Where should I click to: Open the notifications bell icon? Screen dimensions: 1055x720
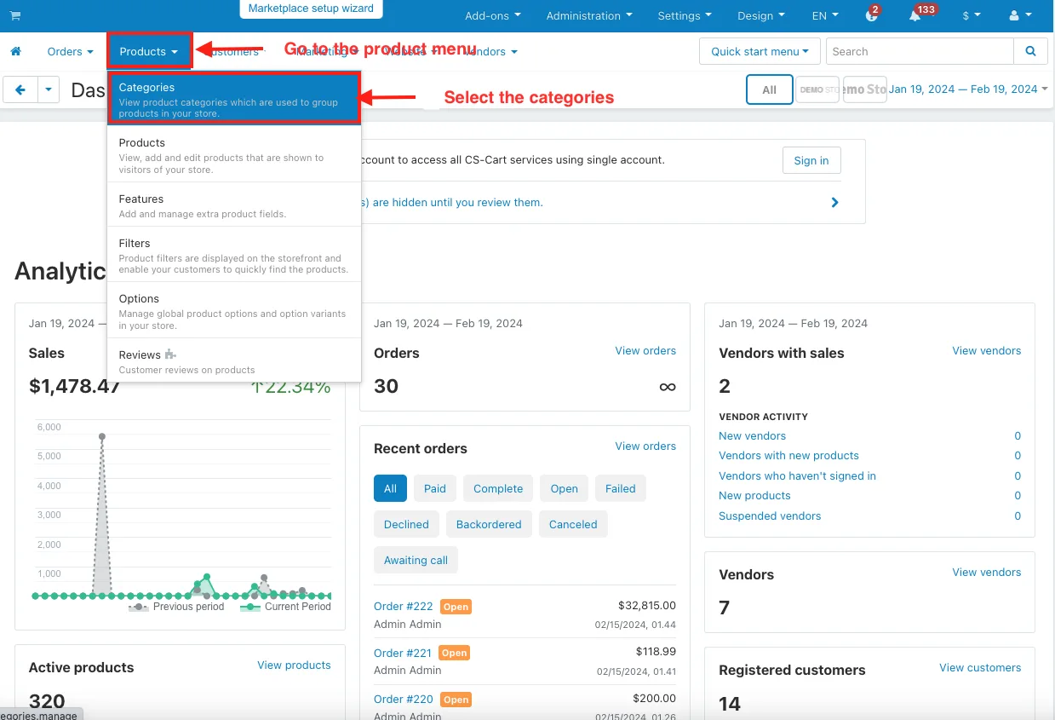(x=915, y=15)
